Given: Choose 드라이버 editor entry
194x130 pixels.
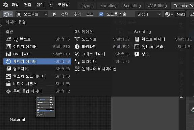Looking at the screenshot, I should tap(102, 61).
